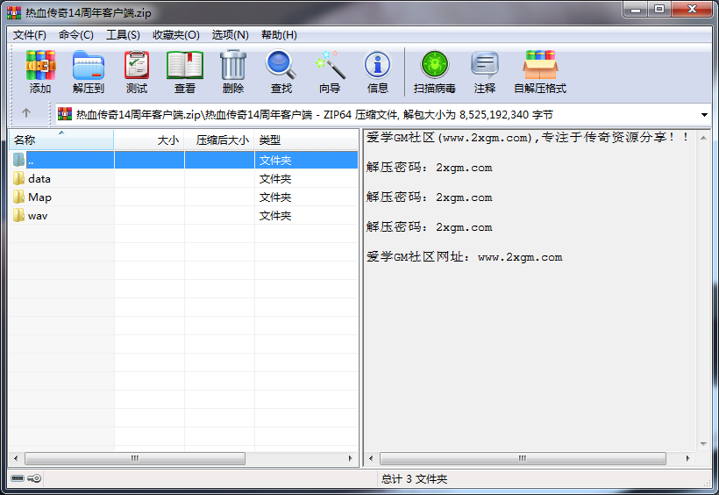The image size is (719, 495).
Task: Sort by 大小 column header
Action: [x=149, y=140]
